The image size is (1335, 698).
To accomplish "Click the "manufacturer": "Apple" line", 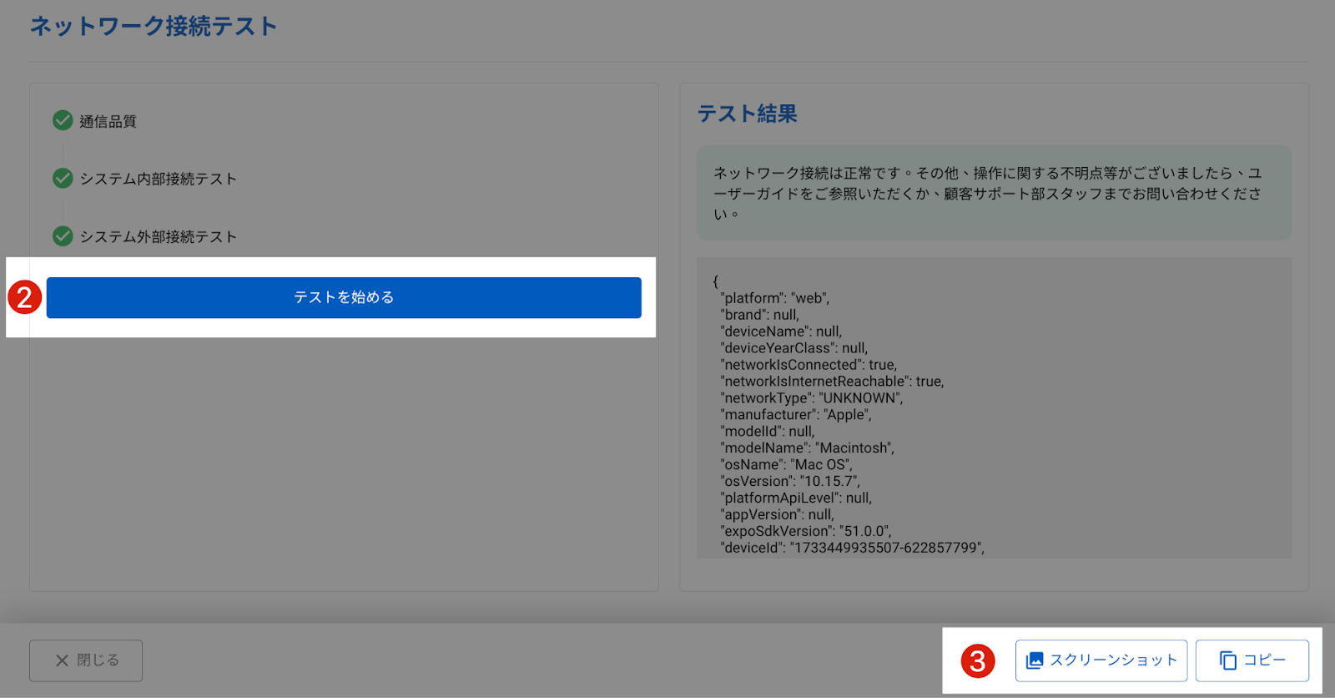I will 796,415.
